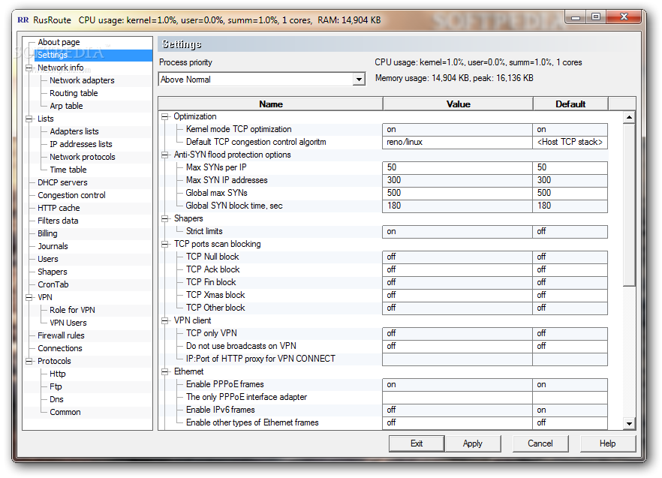Viewport: 662px width, 478px height.
Task: Click the Exit button
Action: 417,443
